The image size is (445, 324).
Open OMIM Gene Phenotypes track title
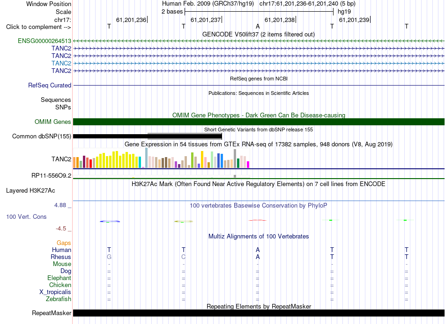(259, 115)
